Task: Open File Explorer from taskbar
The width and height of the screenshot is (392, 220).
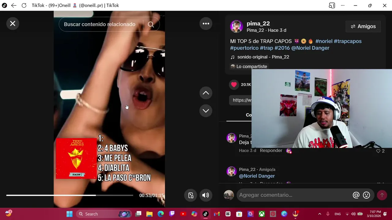Action: point(149,214)
